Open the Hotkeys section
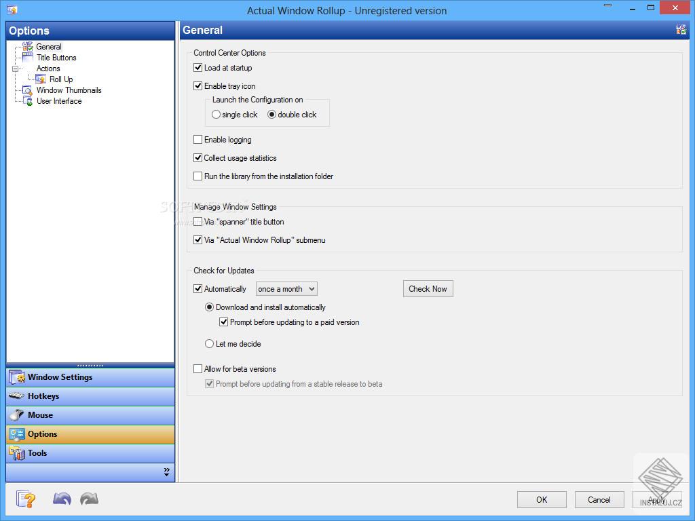695x521 pixels. coord(90,396)
